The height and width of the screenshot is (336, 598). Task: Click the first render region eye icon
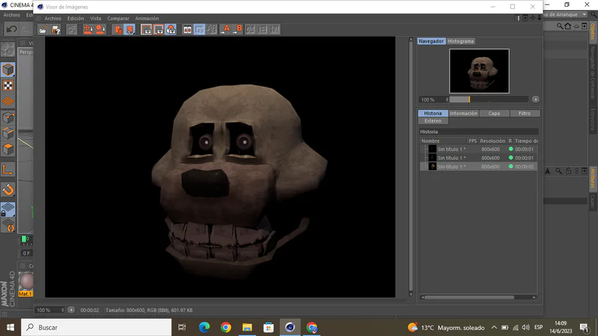point(146,29)
